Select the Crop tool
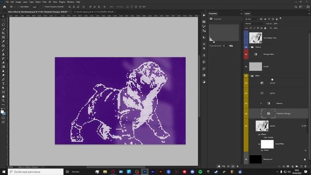The image size is (311, 175). [3, 33]
